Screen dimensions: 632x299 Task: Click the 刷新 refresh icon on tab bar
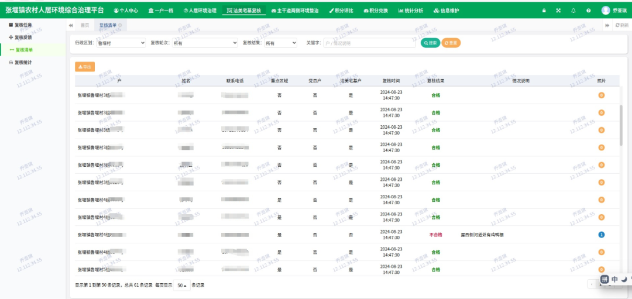click(622, 25)
